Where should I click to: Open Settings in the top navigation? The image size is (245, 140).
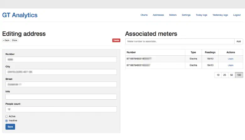point(186,15)
